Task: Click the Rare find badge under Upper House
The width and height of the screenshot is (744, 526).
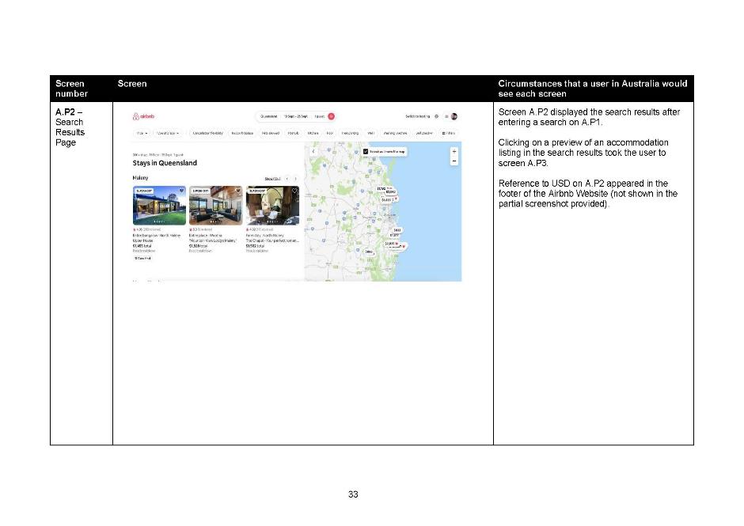Action: click(x=142, y=259)
